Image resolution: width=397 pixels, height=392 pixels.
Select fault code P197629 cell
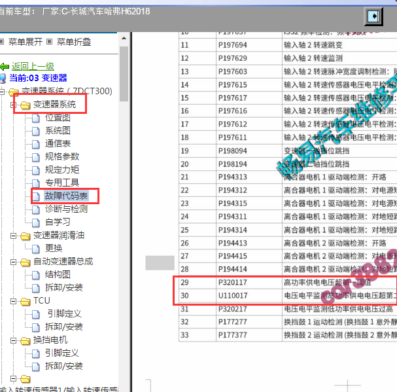click(x=249, y=58)
